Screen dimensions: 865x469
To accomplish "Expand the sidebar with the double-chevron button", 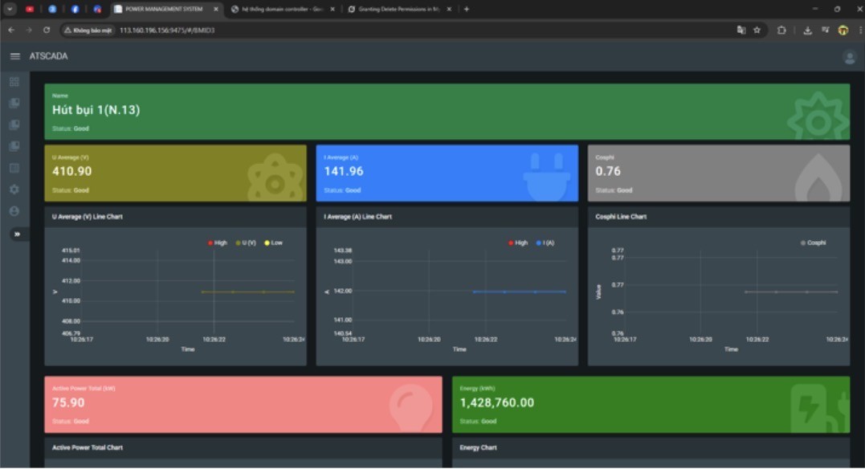I will 17,234.
